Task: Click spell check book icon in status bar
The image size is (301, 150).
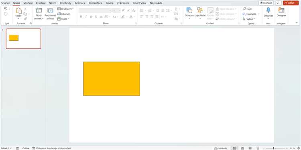Action: click(18, 148)
